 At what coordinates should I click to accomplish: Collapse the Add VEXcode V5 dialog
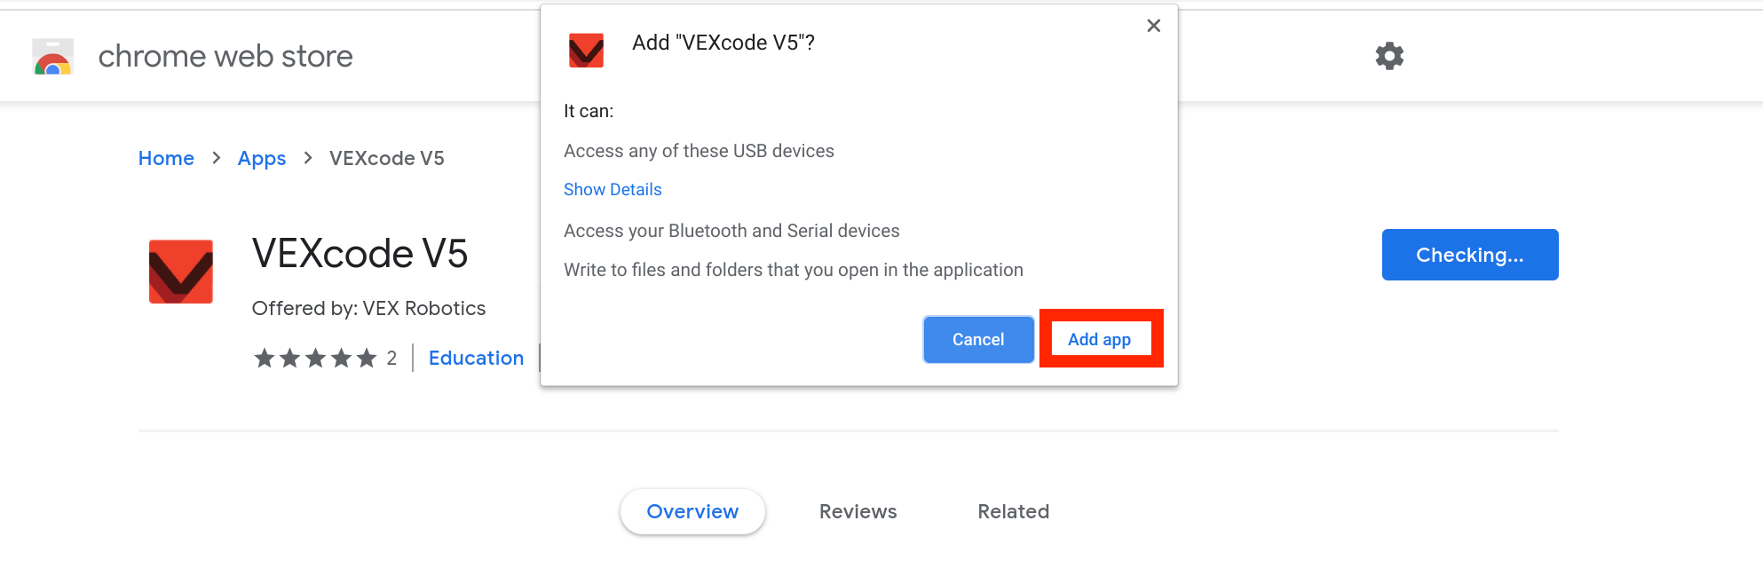point(1153,26)
